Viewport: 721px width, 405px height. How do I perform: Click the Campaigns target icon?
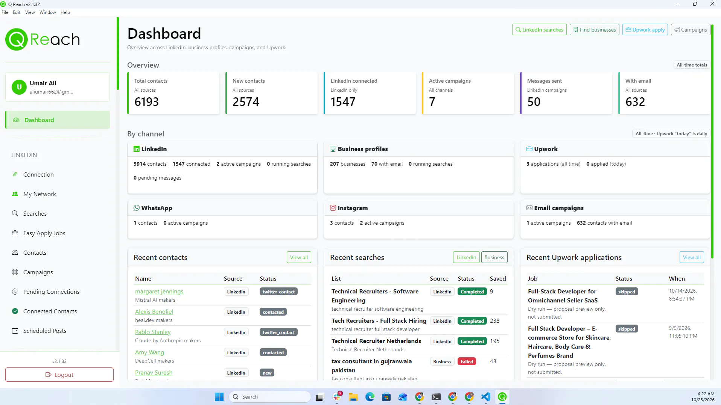[15, 272]
